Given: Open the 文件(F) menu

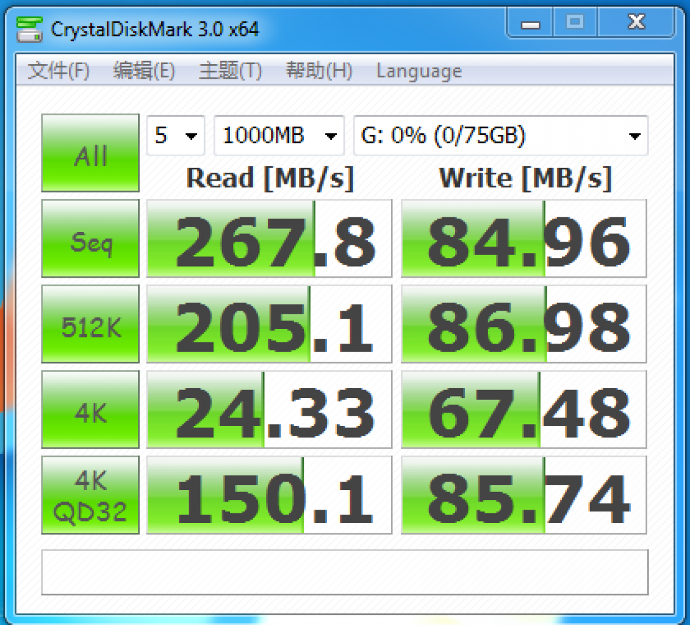Looking at the screenshot, I should 59,70.
